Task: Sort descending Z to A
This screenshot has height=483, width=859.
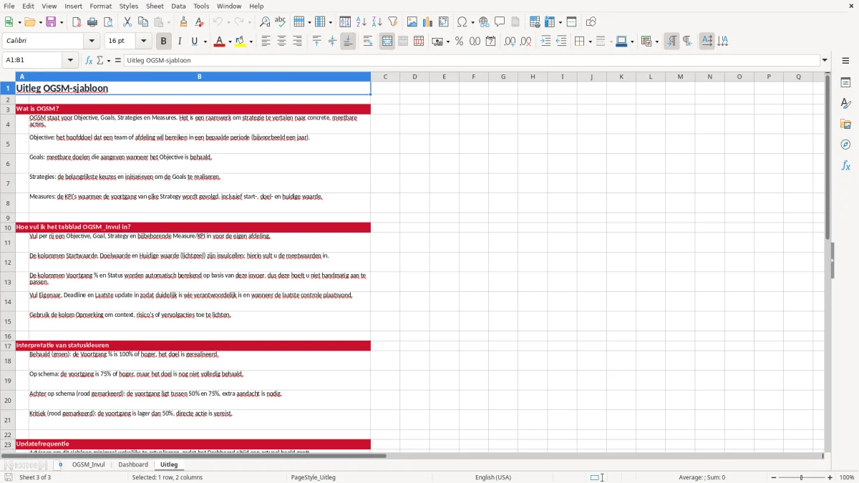Action: point(377,22)
